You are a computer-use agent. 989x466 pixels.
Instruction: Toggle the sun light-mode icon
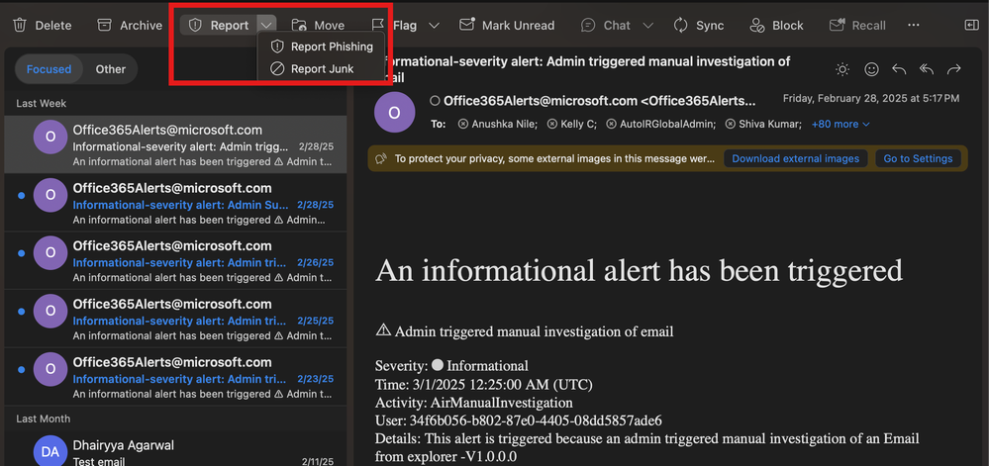842,69
